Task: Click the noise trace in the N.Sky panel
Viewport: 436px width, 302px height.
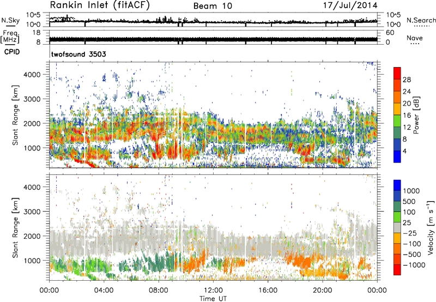Action: pos(213,21)
